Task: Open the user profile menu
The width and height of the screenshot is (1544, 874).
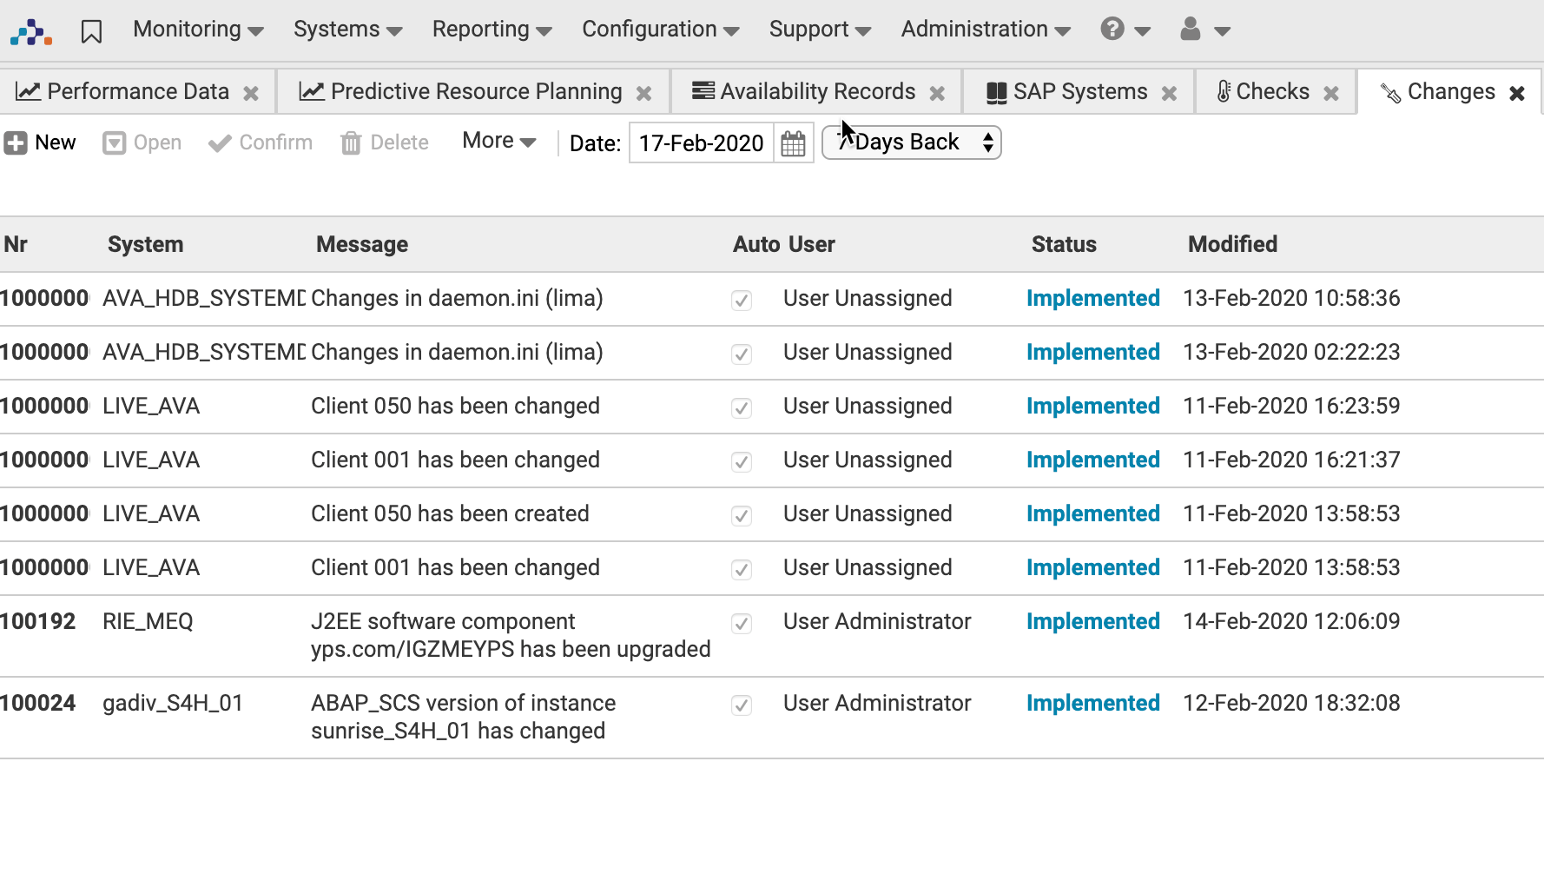Action: click(x=1204, y=30)
